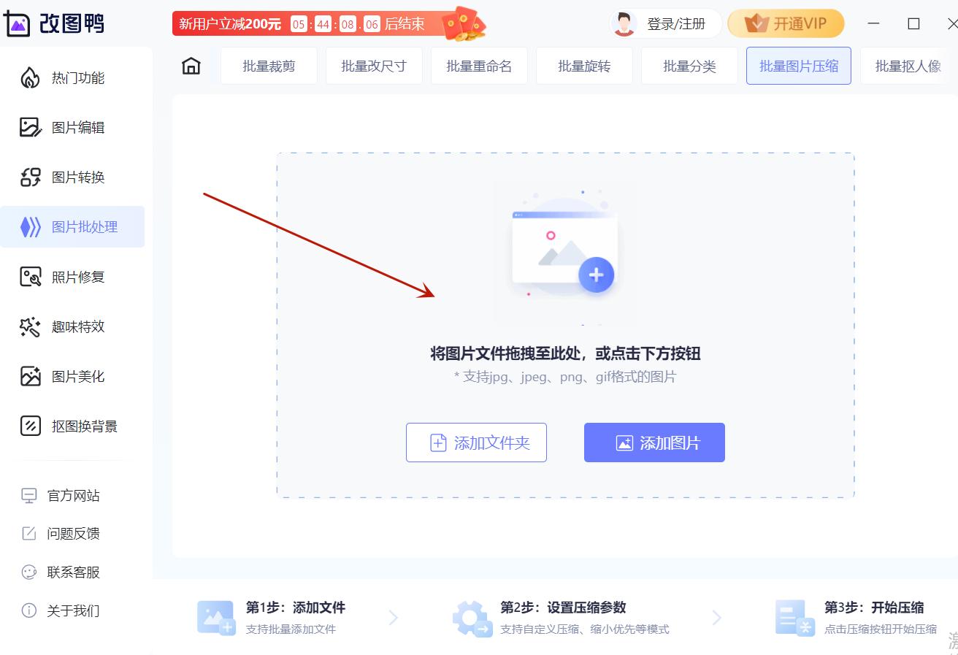
Task: Switch to the 批量抠人像 tab
Action: coord(908,65)
